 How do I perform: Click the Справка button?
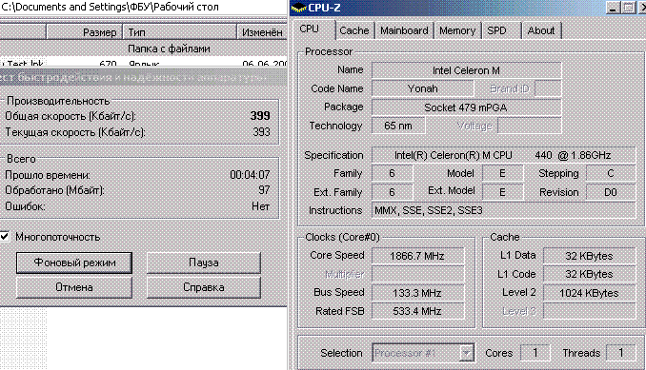[204, 287]
